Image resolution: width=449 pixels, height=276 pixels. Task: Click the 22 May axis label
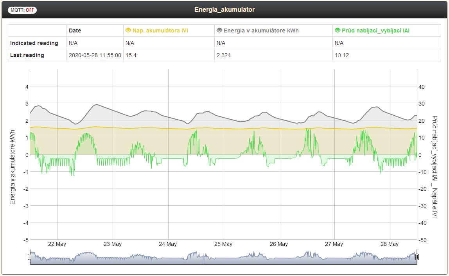click(x=57, y=244)
